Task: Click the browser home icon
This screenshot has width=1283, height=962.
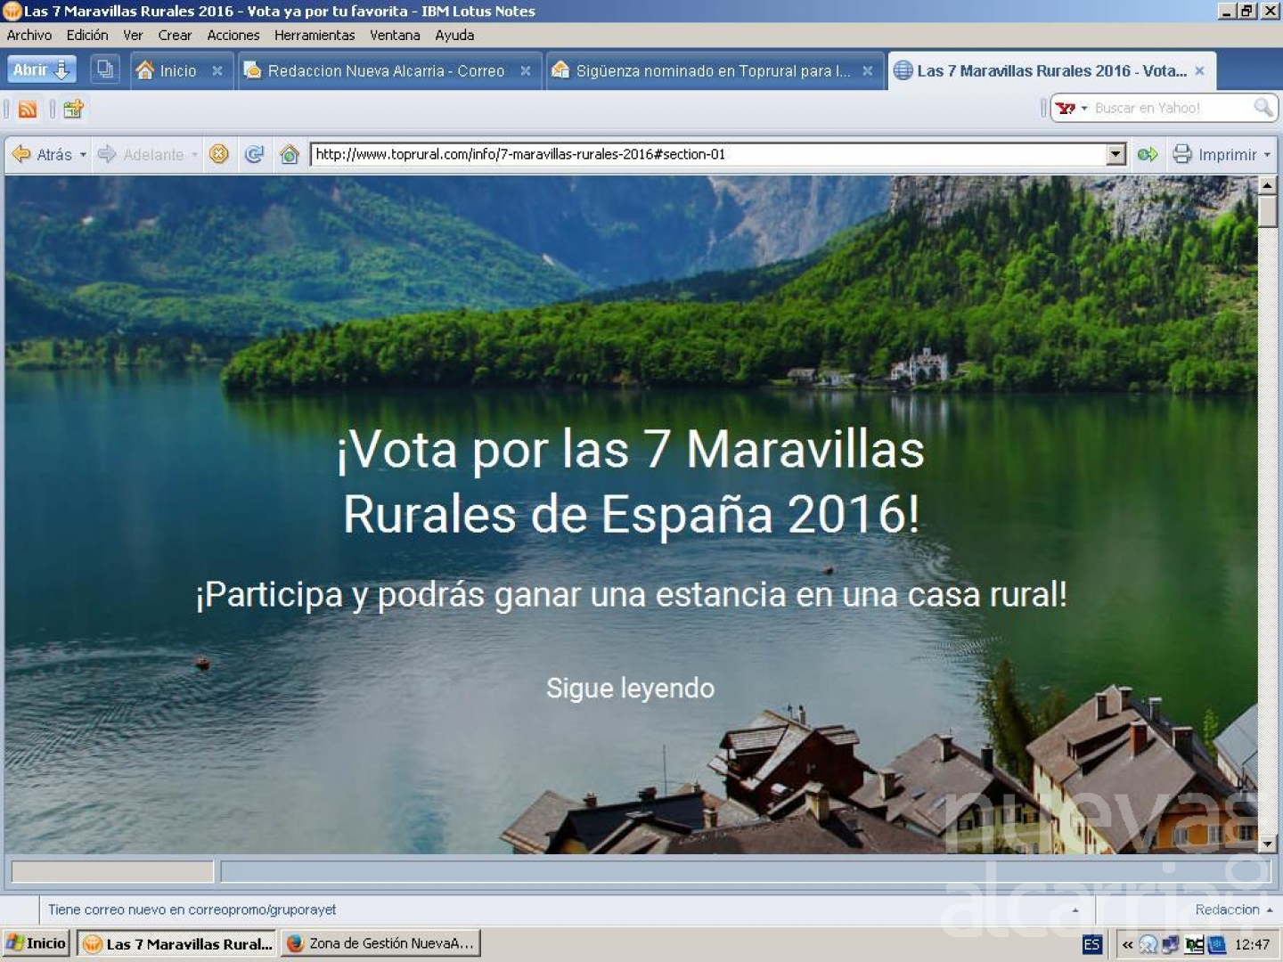Action: coord(289,154)
